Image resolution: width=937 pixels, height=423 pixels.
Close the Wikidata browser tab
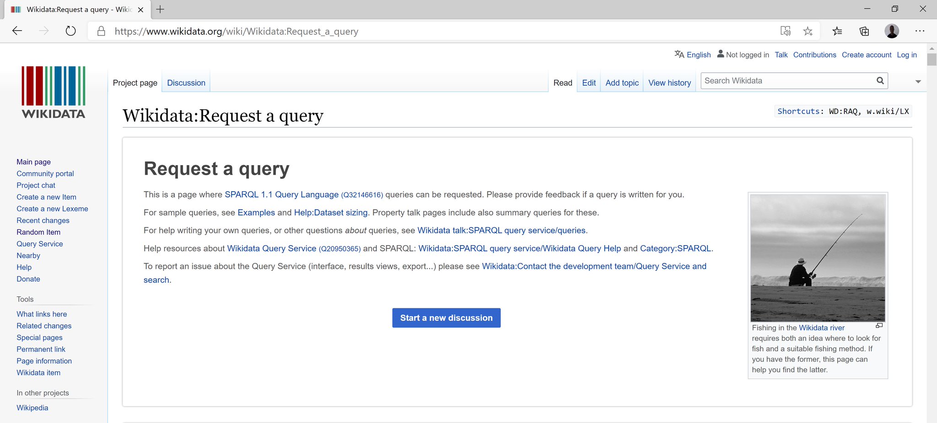click(140, 10)
